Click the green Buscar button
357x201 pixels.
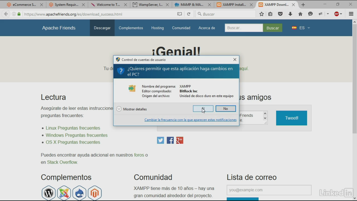(x=272, y=28)
